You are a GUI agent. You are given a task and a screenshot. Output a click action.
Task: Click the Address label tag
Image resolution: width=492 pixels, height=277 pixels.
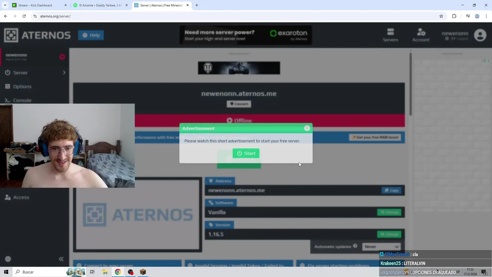click(220, 181)
